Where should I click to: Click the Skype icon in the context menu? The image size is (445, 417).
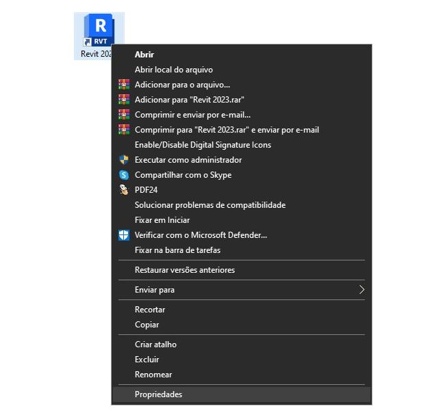pos(124,175)
